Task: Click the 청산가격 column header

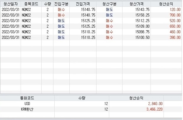Action: (137, 4)
